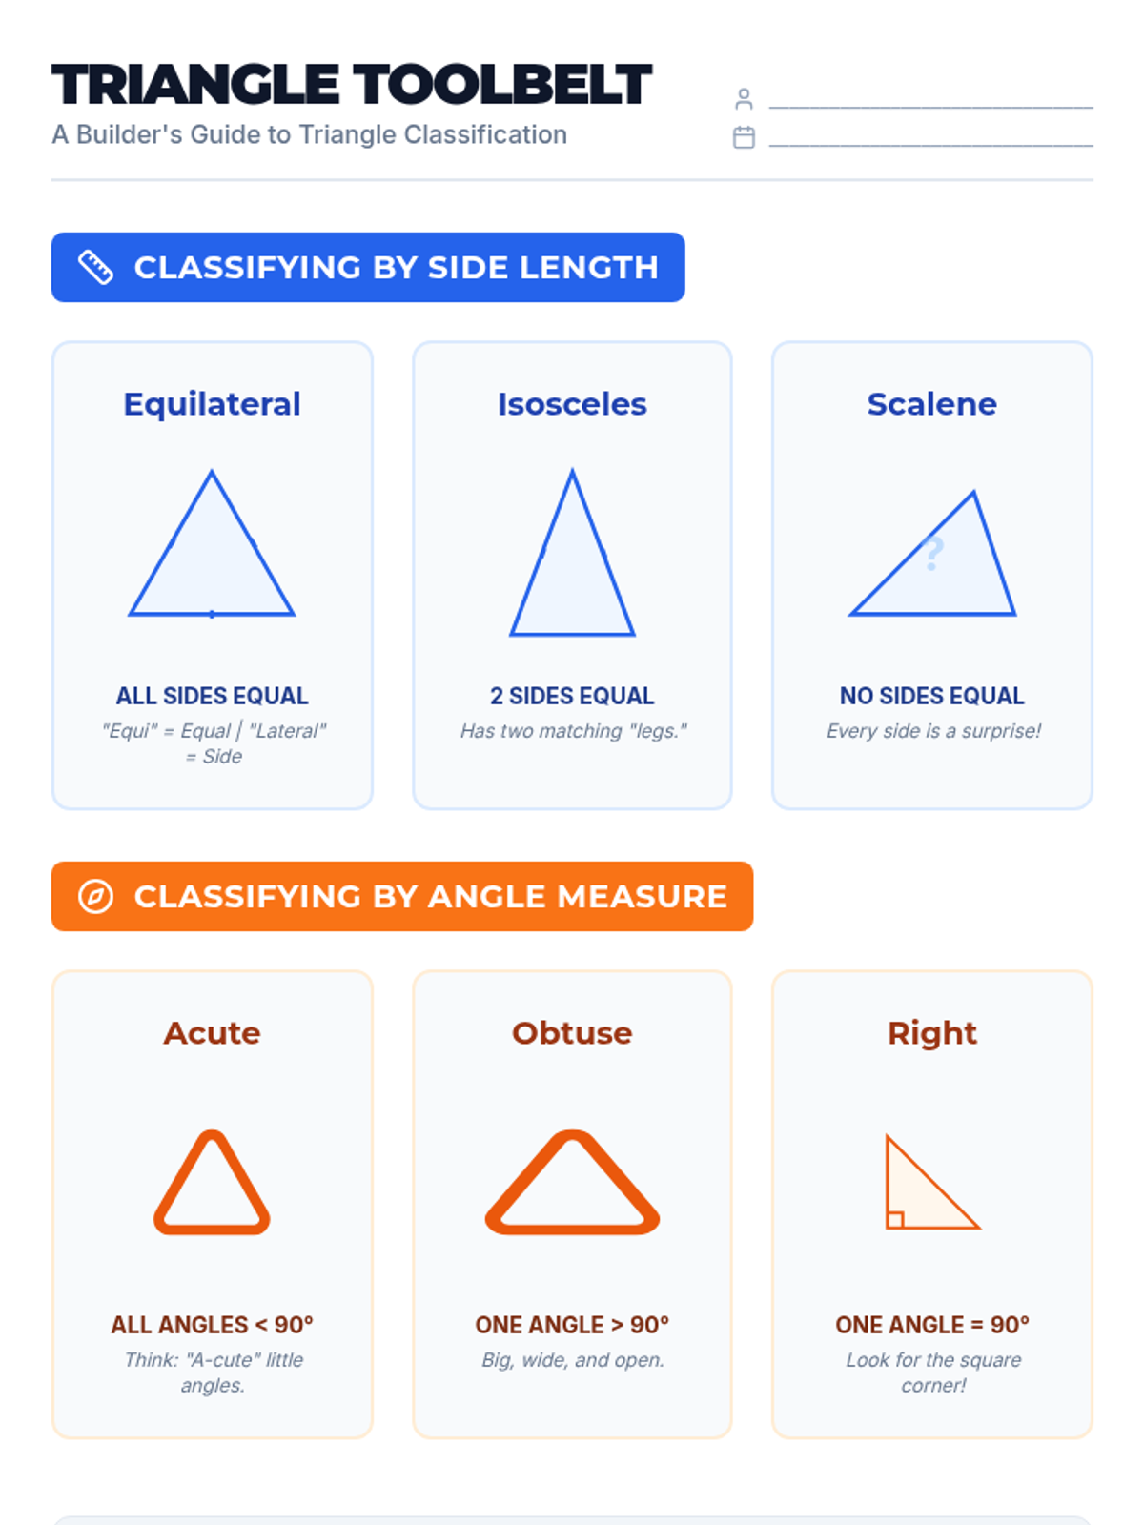
Task: Click the Triangle Toolbelt main title
Action: coord(351,85)
